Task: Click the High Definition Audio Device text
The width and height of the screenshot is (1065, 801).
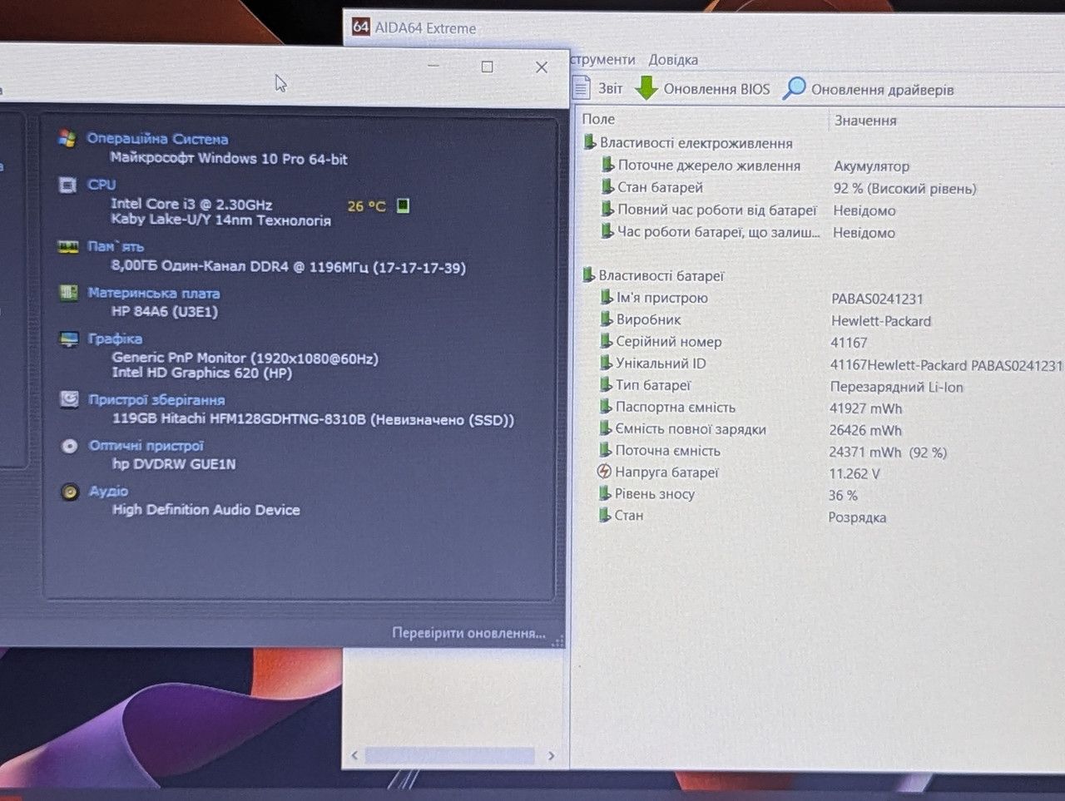Action: click(x=206, y=510)
